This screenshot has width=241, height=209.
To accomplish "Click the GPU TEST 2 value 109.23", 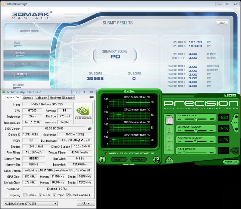I will [x=195, y=46].
